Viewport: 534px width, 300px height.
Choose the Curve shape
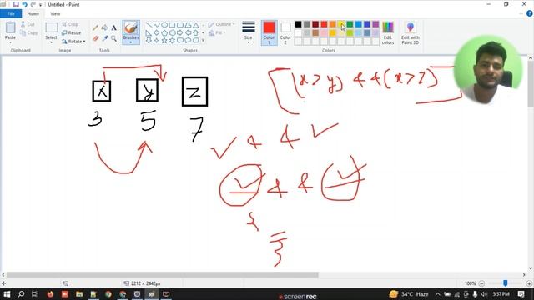pos(156,25)
